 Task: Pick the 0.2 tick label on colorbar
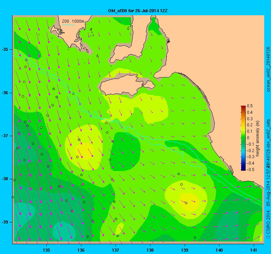point(250,125)
